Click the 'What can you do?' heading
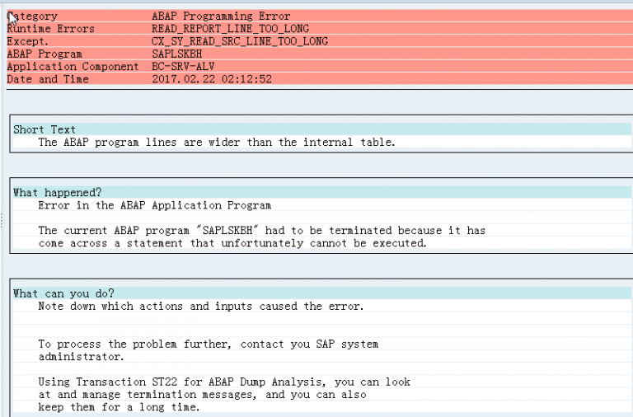Screen dimensions: 633x417 63,293
